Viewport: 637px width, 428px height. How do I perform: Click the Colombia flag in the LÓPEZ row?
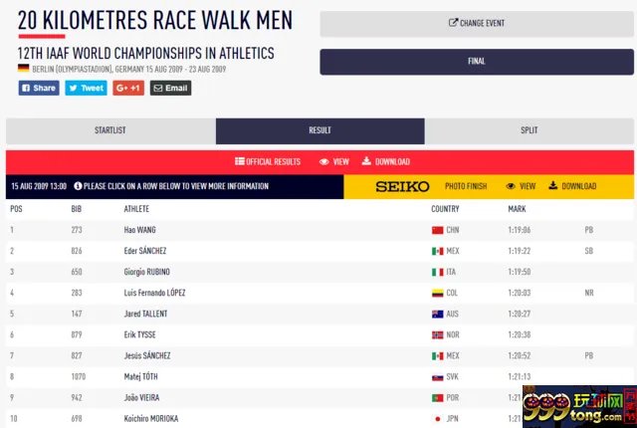(x=438, y=294)
